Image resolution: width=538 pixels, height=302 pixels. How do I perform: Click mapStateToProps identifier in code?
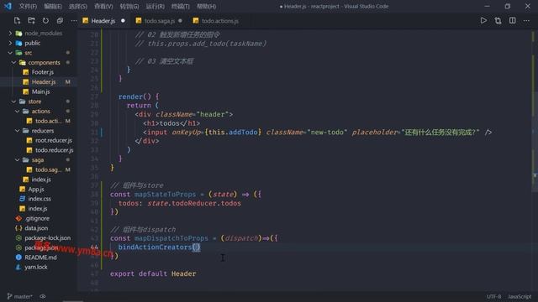pos(165,194)
